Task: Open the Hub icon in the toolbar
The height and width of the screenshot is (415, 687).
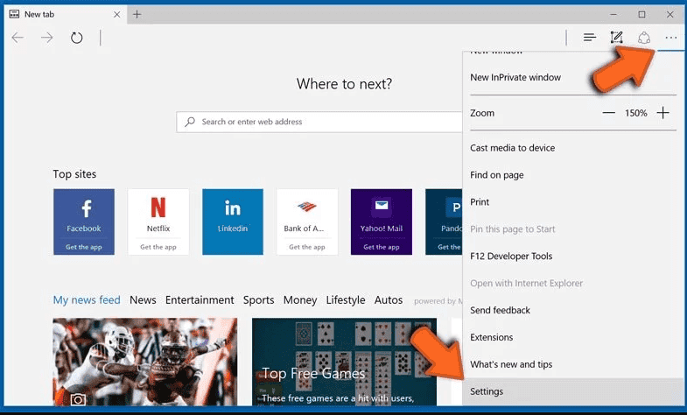Action: point(590,38)
